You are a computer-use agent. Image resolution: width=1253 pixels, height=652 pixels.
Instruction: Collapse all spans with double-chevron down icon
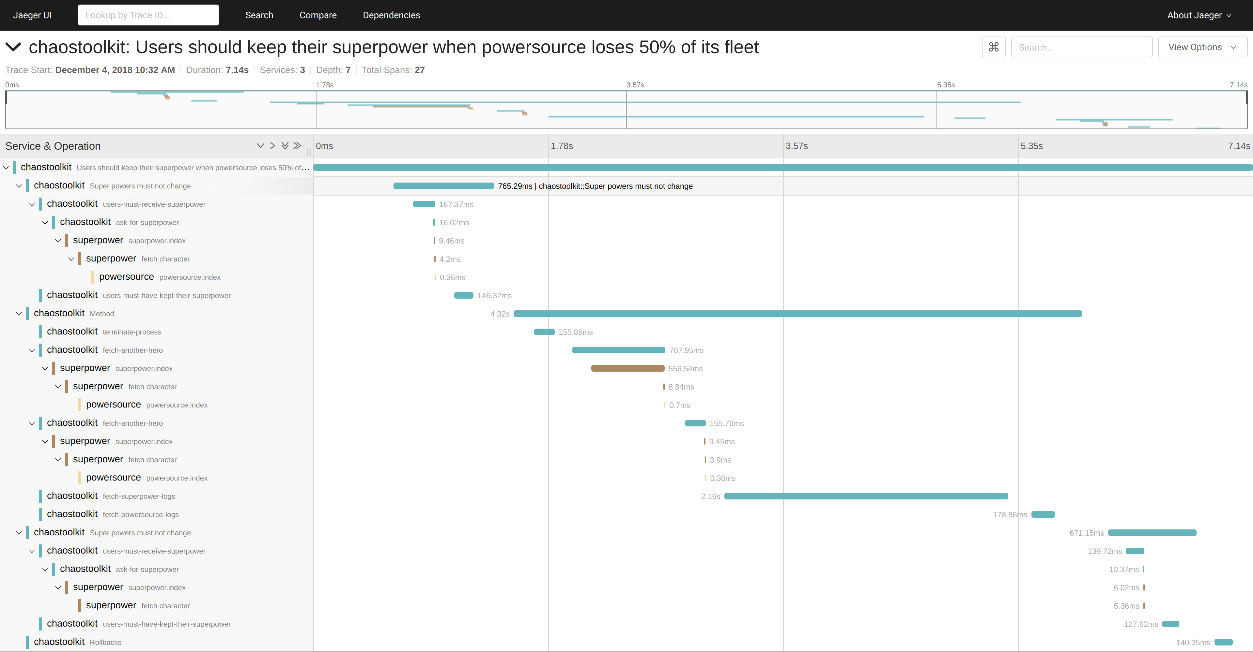tap(285, 146)
